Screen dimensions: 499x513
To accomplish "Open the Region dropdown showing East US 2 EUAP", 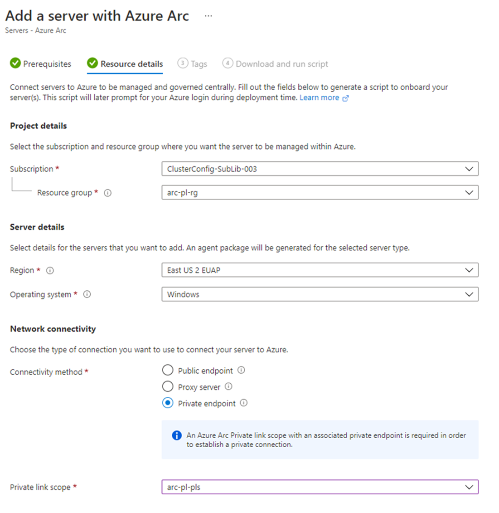I will tap(320, 270).
